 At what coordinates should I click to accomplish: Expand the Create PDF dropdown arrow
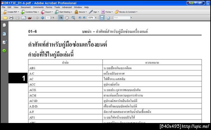click(18, 12)
